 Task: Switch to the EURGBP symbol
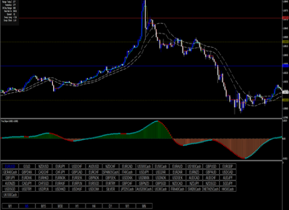coord(228,166)
